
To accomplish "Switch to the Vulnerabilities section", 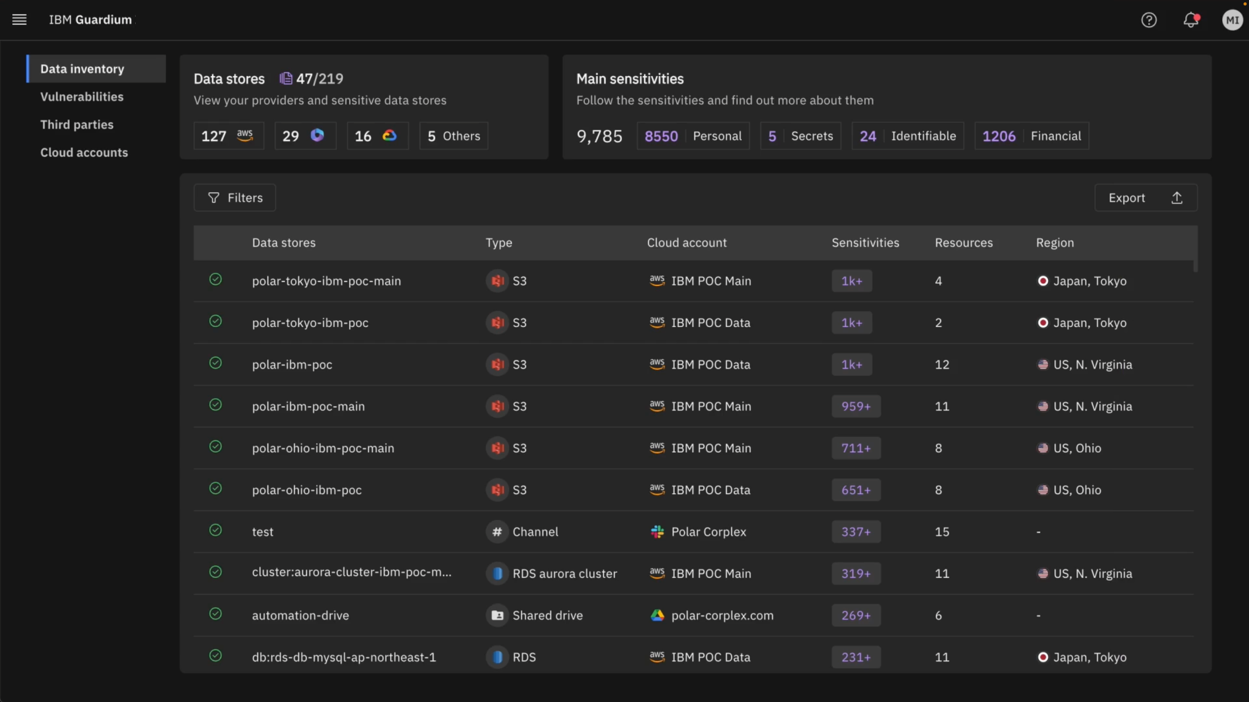I will (81, 97).
